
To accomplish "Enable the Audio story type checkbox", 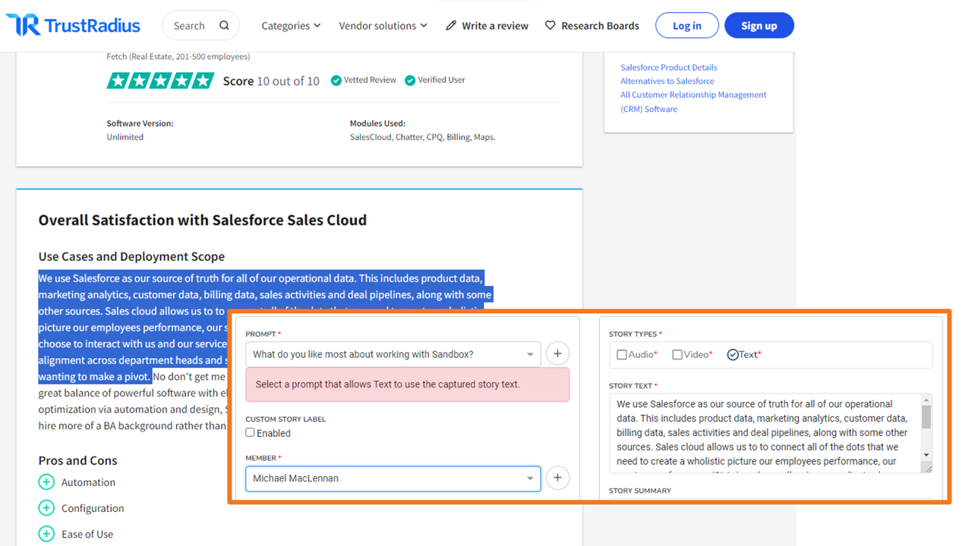I will point(622,355).
